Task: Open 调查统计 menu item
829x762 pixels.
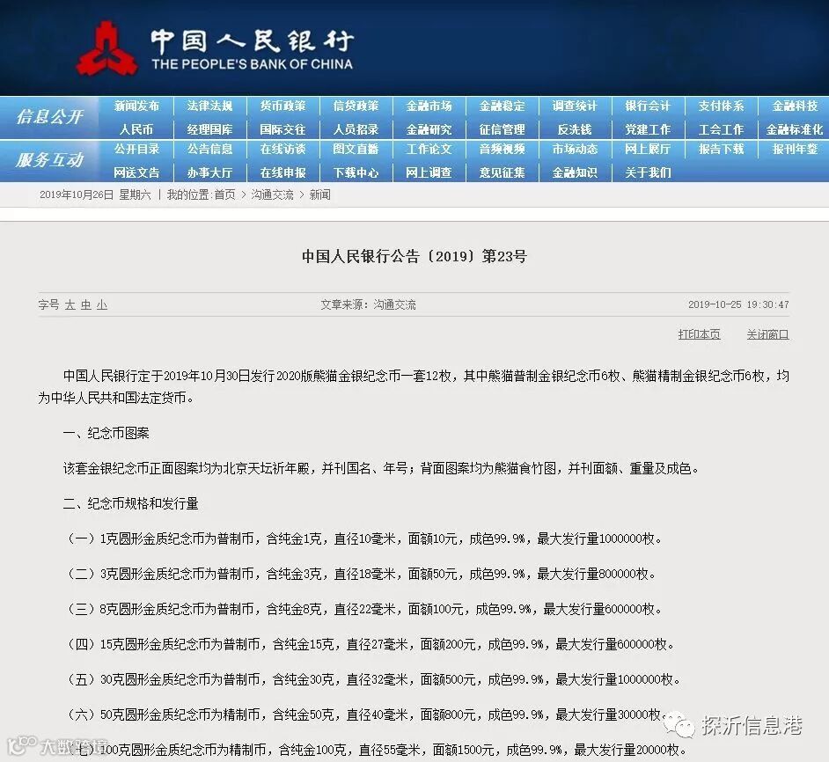Action: tap(575, 106)
